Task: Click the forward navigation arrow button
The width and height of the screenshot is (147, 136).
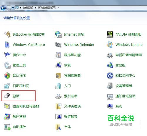Action: click(x=9, y=8)
